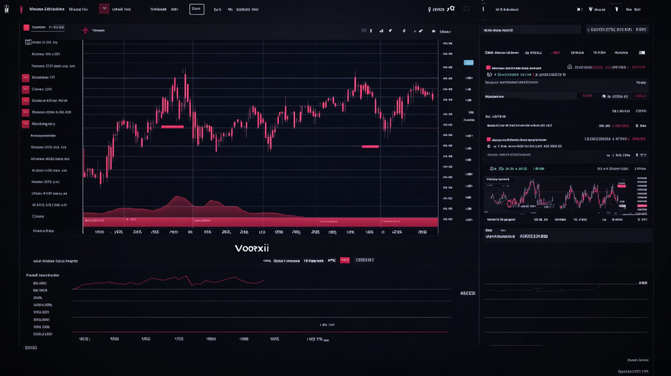Expand the first pink-marked row in right panel
The image size is (671, 376).
point(488,68)
